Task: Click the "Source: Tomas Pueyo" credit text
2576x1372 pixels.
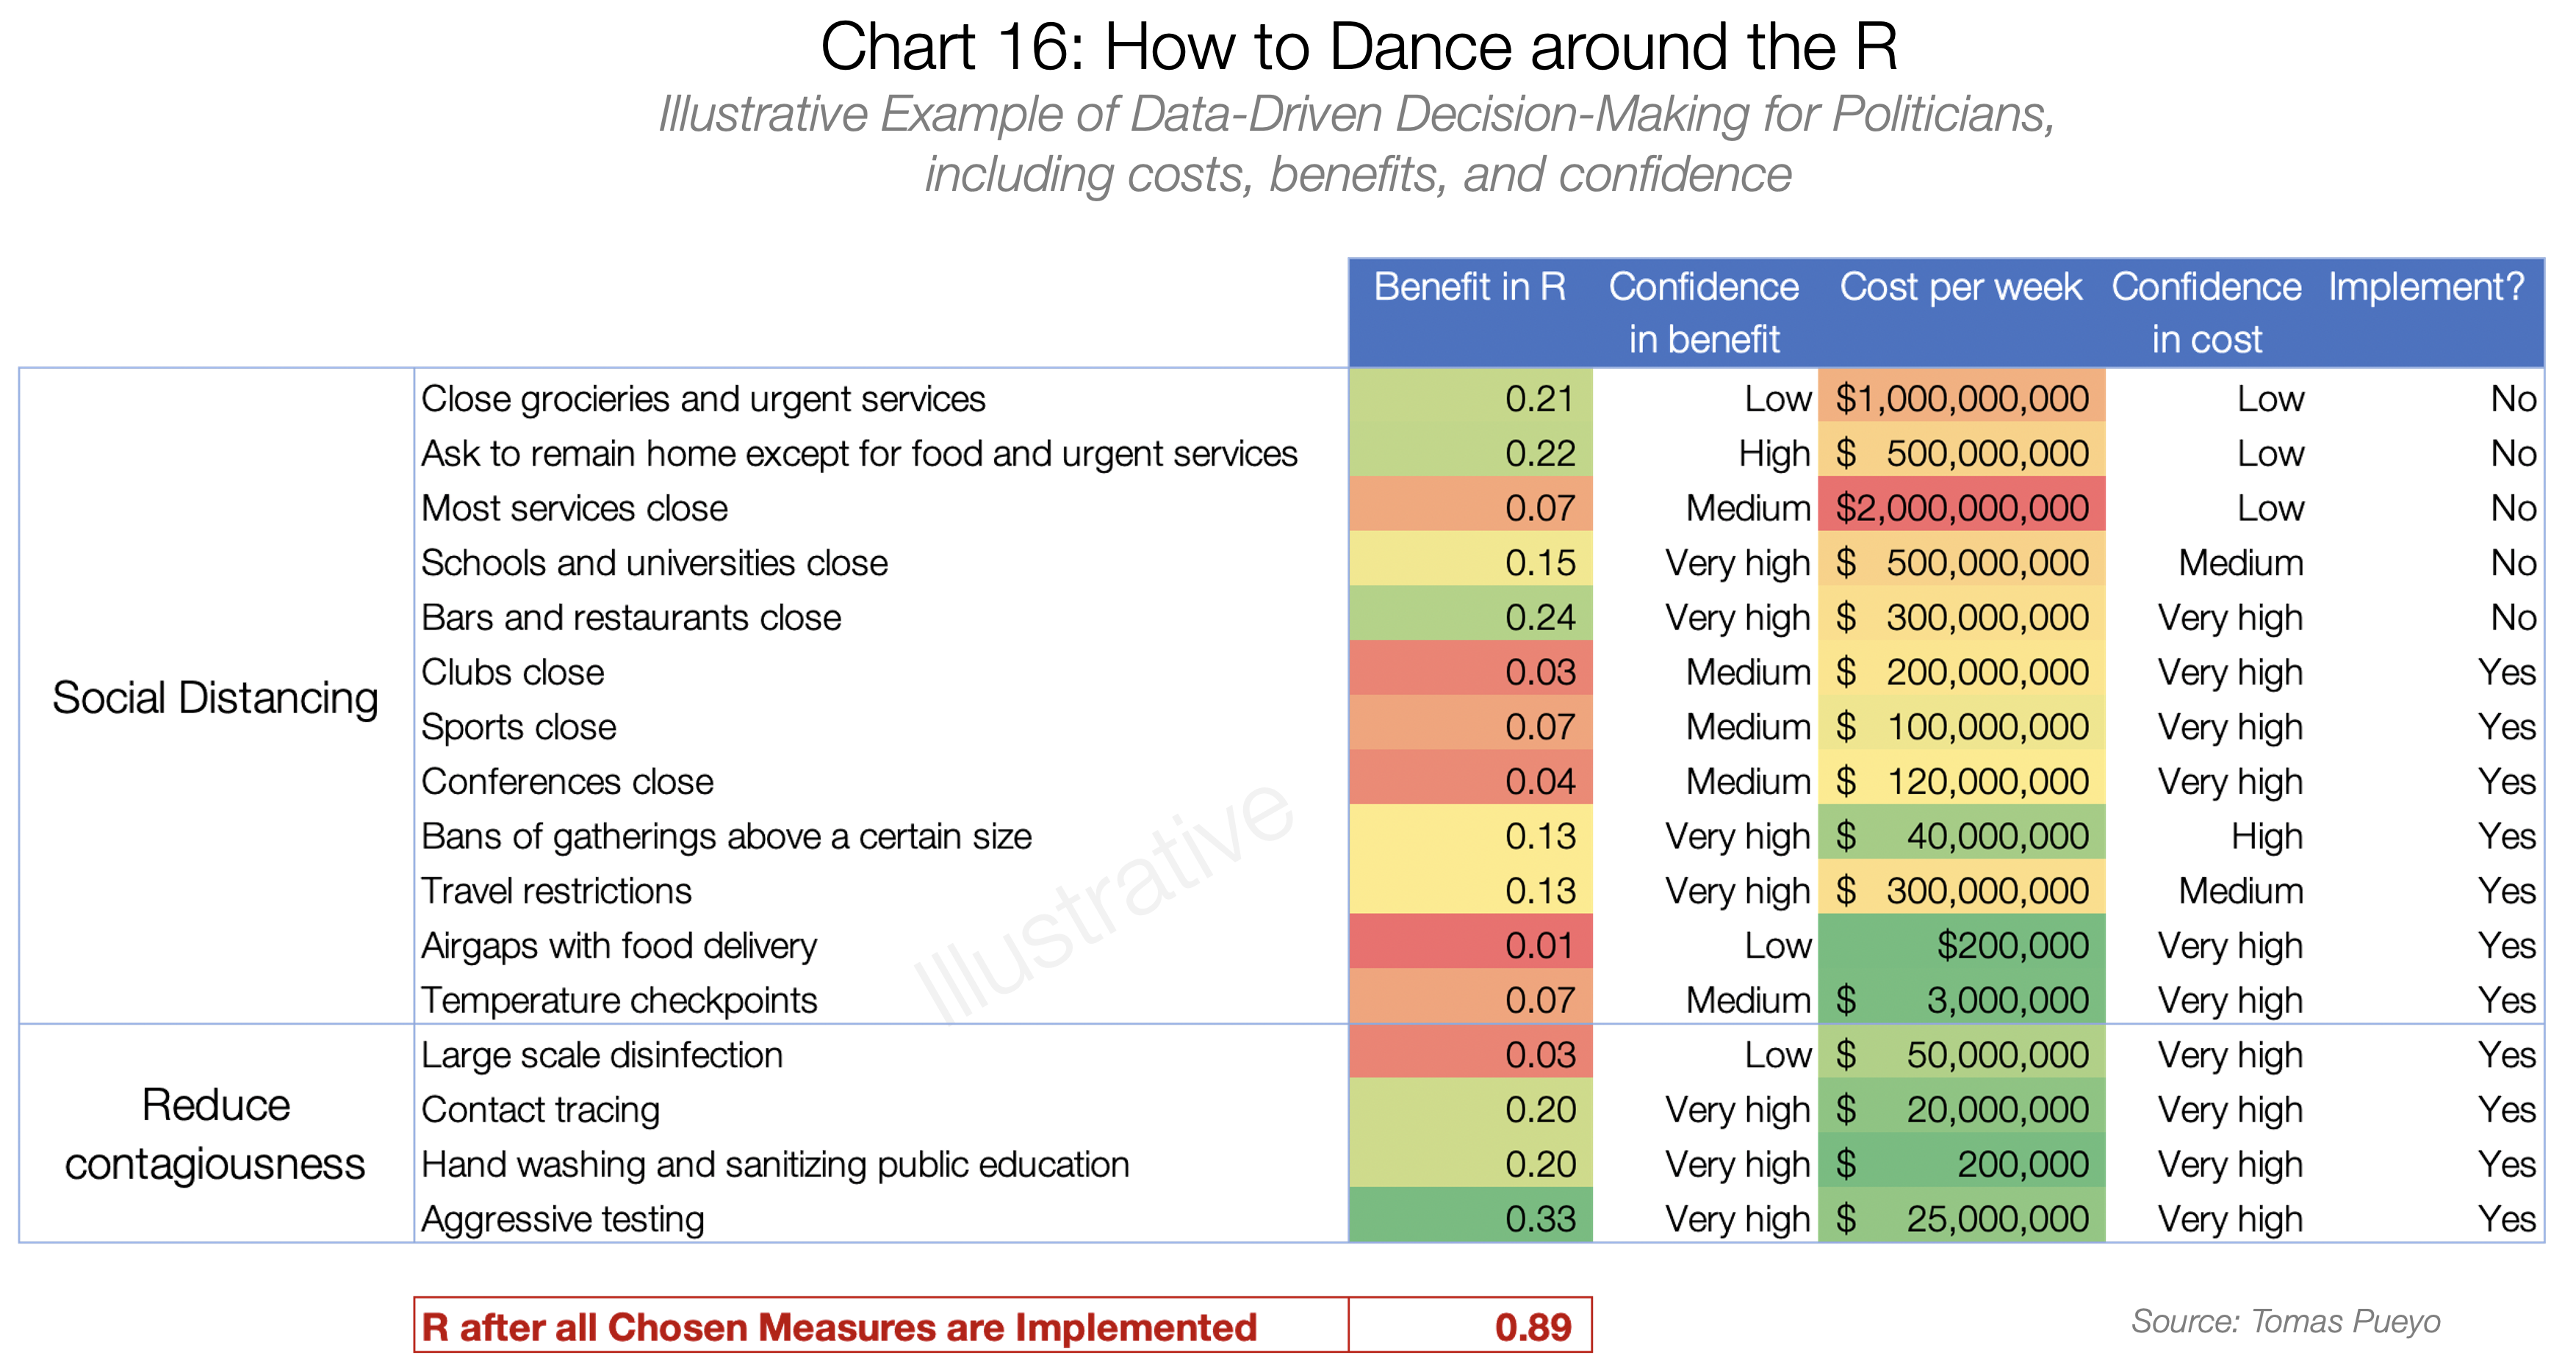Action: [x=2285, y=1321]
